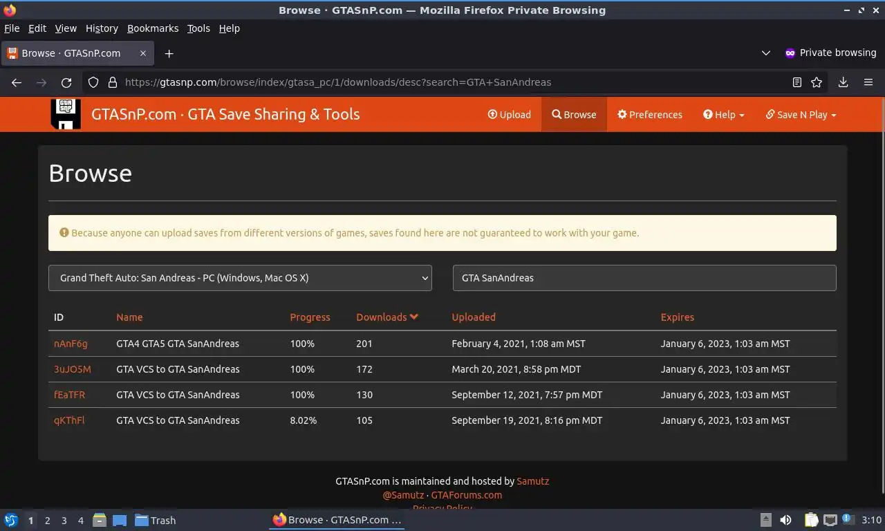Viewport: 885px width, 531px height.
Task: Open the Edit menu
Action: (x=37, y=28)
